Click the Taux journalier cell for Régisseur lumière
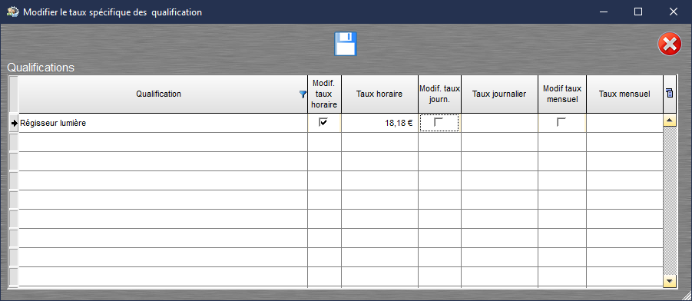This screenshot has height=301, width=692. (x=499, y=123)
